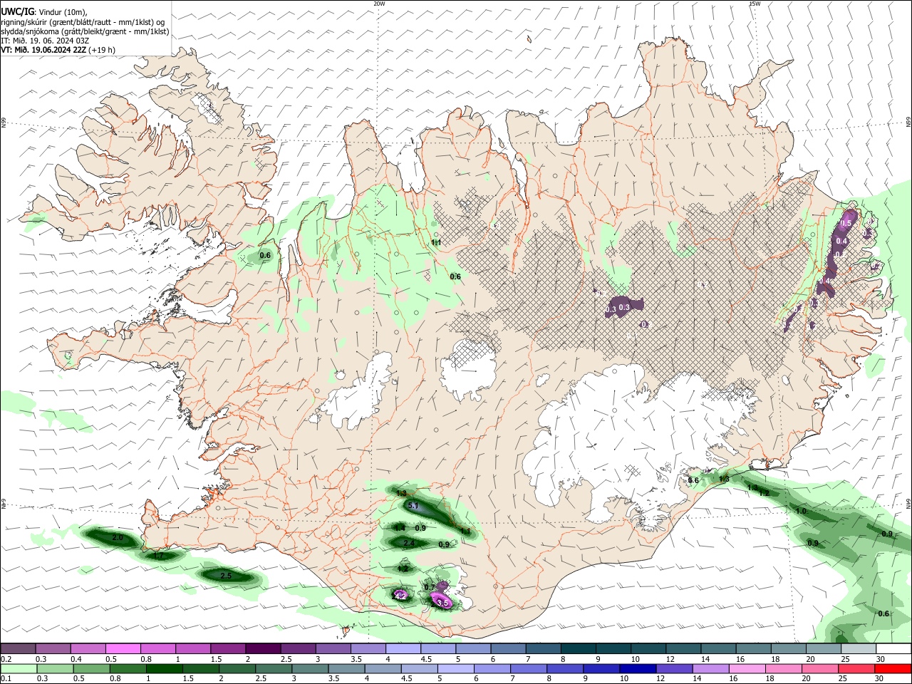Click the 15W longitude label

click(755, 4)
